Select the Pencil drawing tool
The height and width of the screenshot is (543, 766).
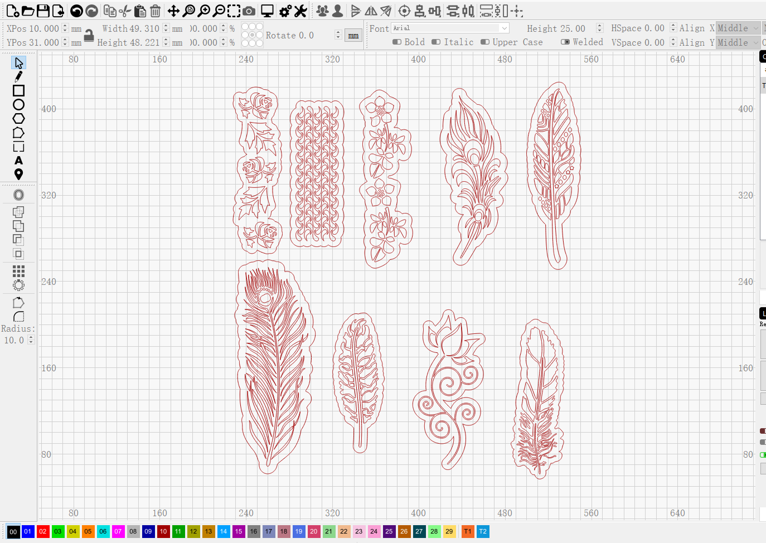tap(18, 76)
